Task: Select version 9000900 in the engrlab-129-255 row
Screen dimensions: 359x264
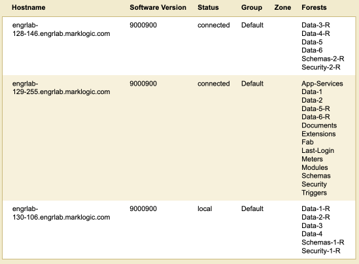Action: [x=143, y=84]
